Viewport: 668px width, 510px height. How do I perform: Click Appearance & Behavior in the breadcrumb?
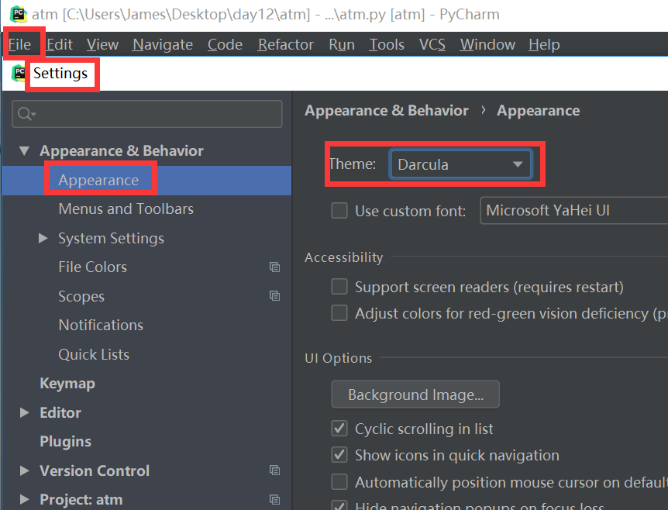(x=387, y=110)
